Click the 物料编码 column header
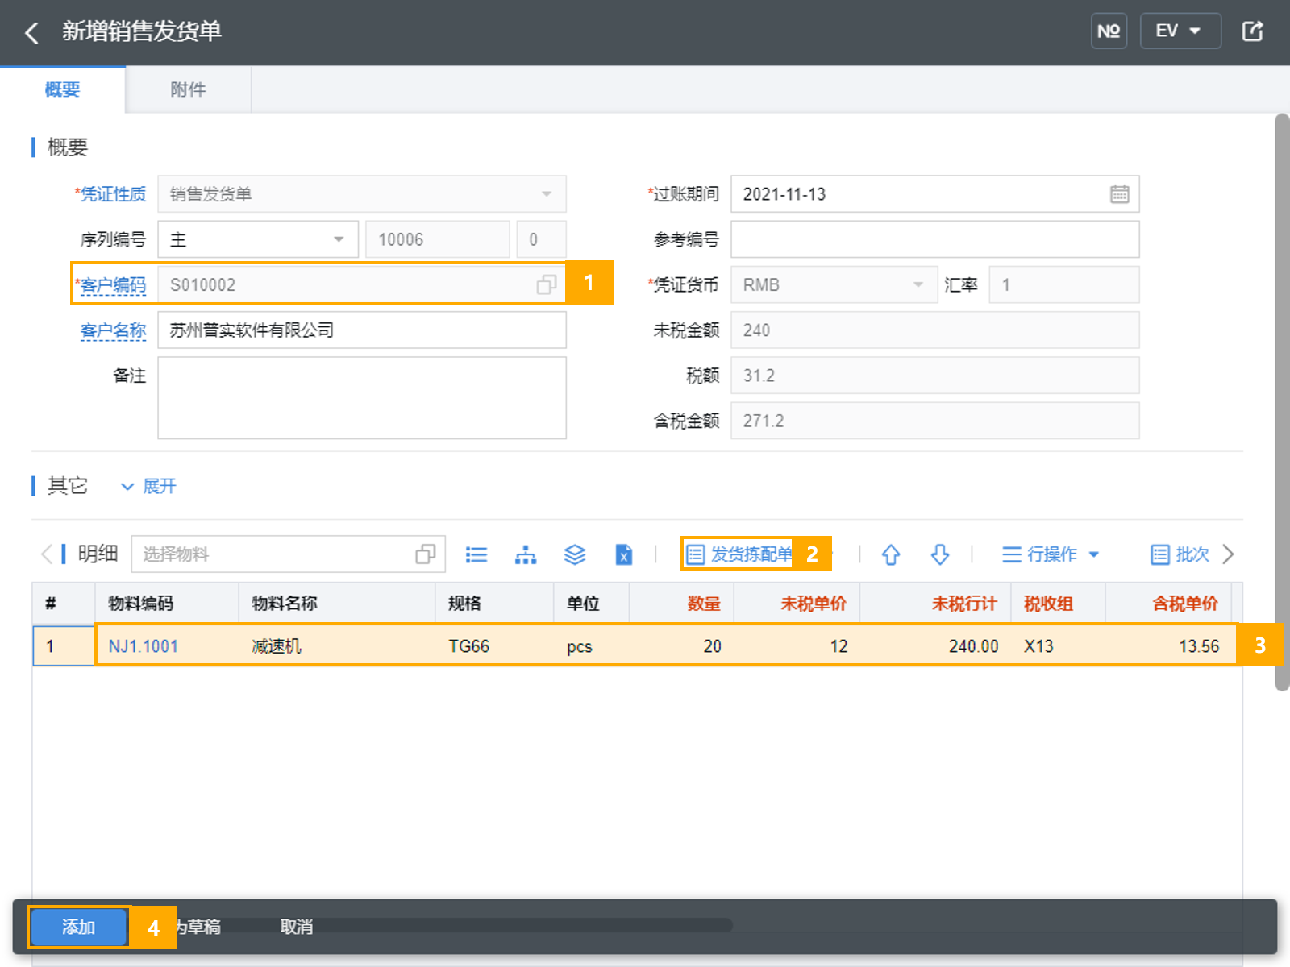The width and height of the screenshot is (1290, 967). pyautogui.click(x=167, y=604)
